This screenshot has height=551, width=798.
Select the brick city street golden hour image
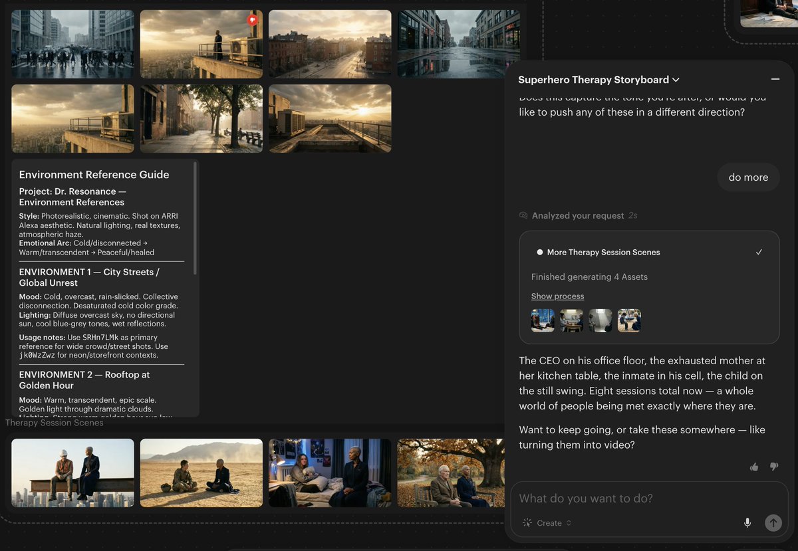pos(330,44)
